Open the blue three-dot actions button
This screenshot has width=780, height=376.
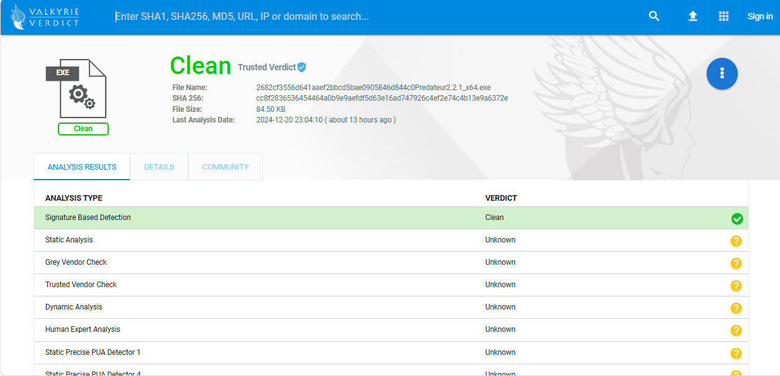coord(722,73)
